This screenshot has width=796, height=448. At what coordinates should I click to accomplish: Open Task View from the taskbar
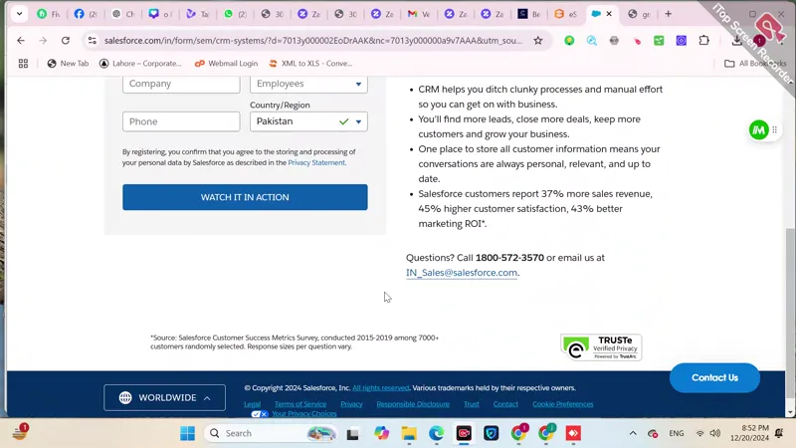click(x=353, y=434)
